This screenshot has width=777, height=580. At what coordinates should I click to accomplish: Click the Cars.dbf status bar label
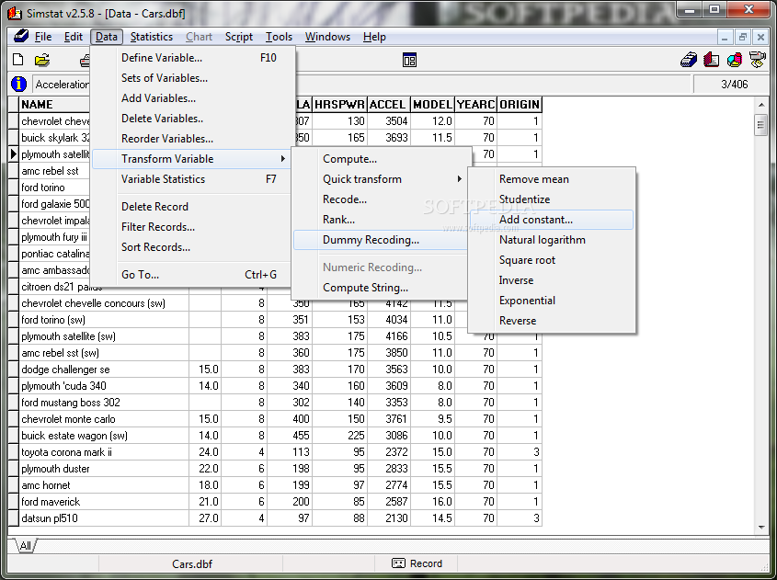192,563
